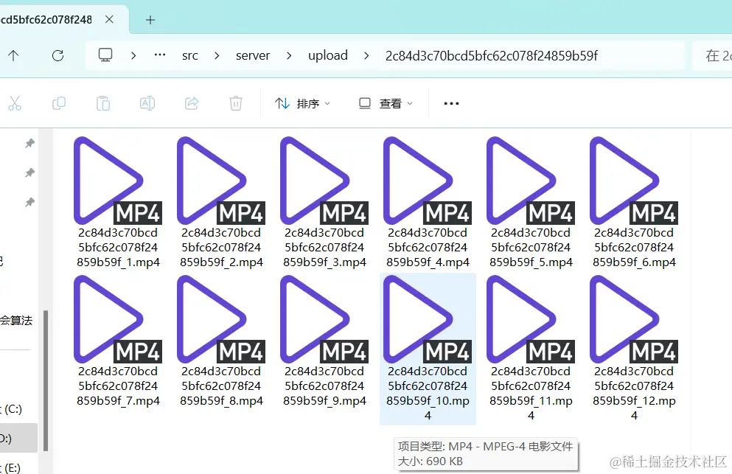Click file name ending 859b59f_8.mp4
This screenshot has height=474, width=732.
tap(221, 386)
